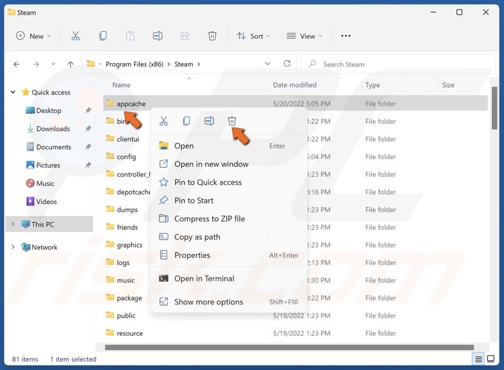Switch to the details view icon in the status bar
Viewport: 504px width, 370px height.
point(478,359)
